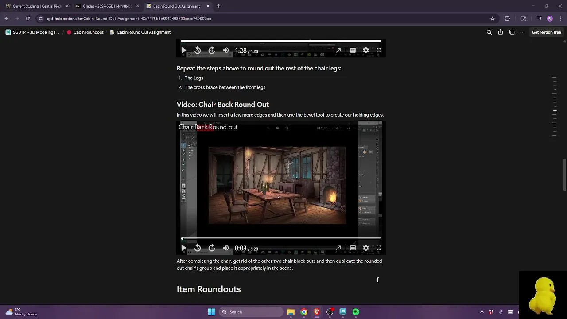
Task: Click the page vertical scrollbar thumb
Action: [x=565, y=175]
